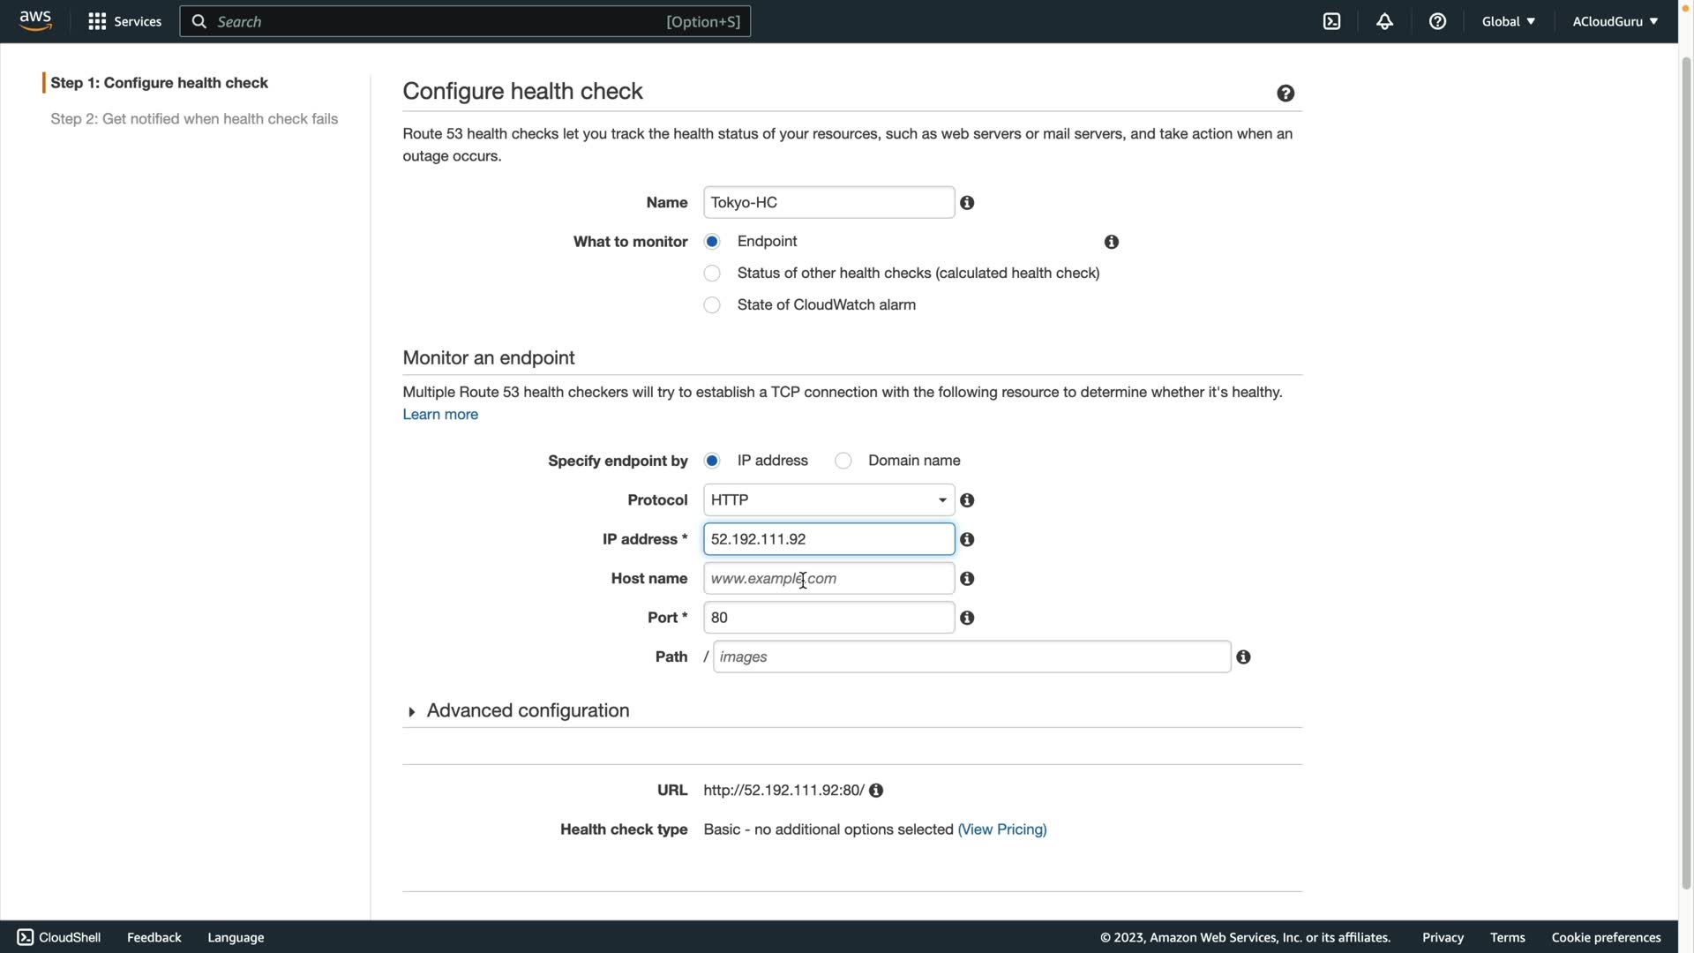Open CloudShell from top navigation icon
Image resolution: width=1694 pixels, height=953 pixels.
tap(1331, 21)
